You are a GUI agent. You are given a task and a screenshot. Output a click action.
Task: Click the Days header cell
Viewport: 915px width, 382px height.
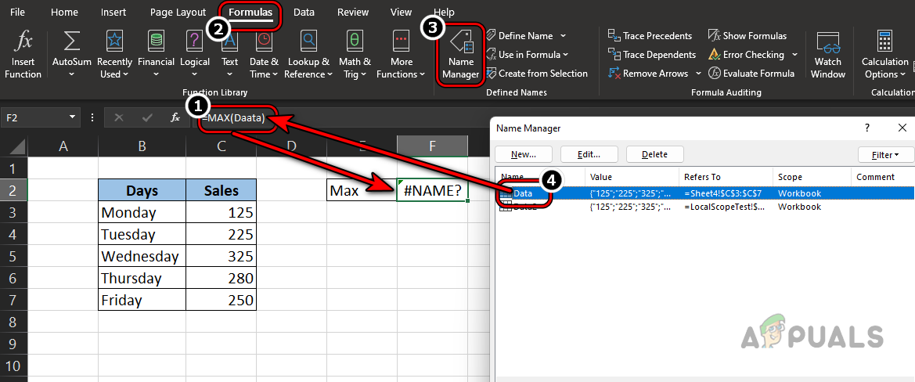(142, 190)
